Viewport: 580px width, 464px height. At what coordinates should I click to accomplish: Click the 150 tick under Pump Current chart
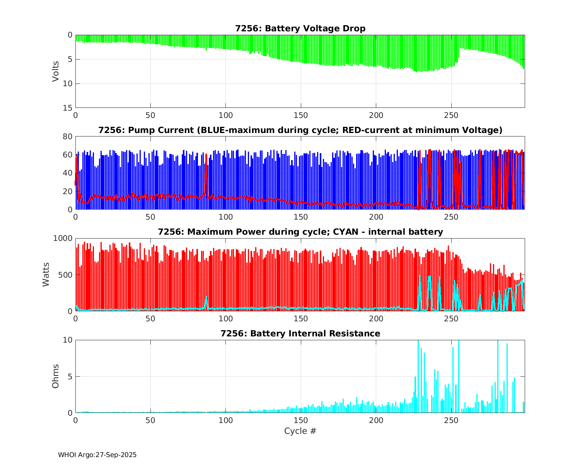[x=300, y=217]
